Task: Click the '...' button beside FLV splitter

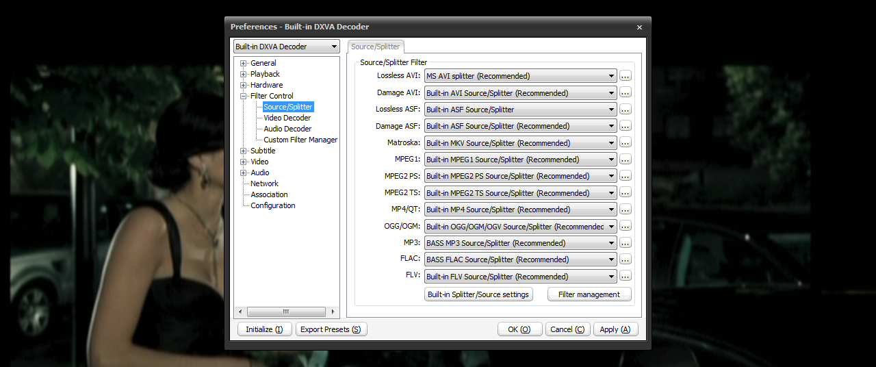Action: tap(625, 277)
